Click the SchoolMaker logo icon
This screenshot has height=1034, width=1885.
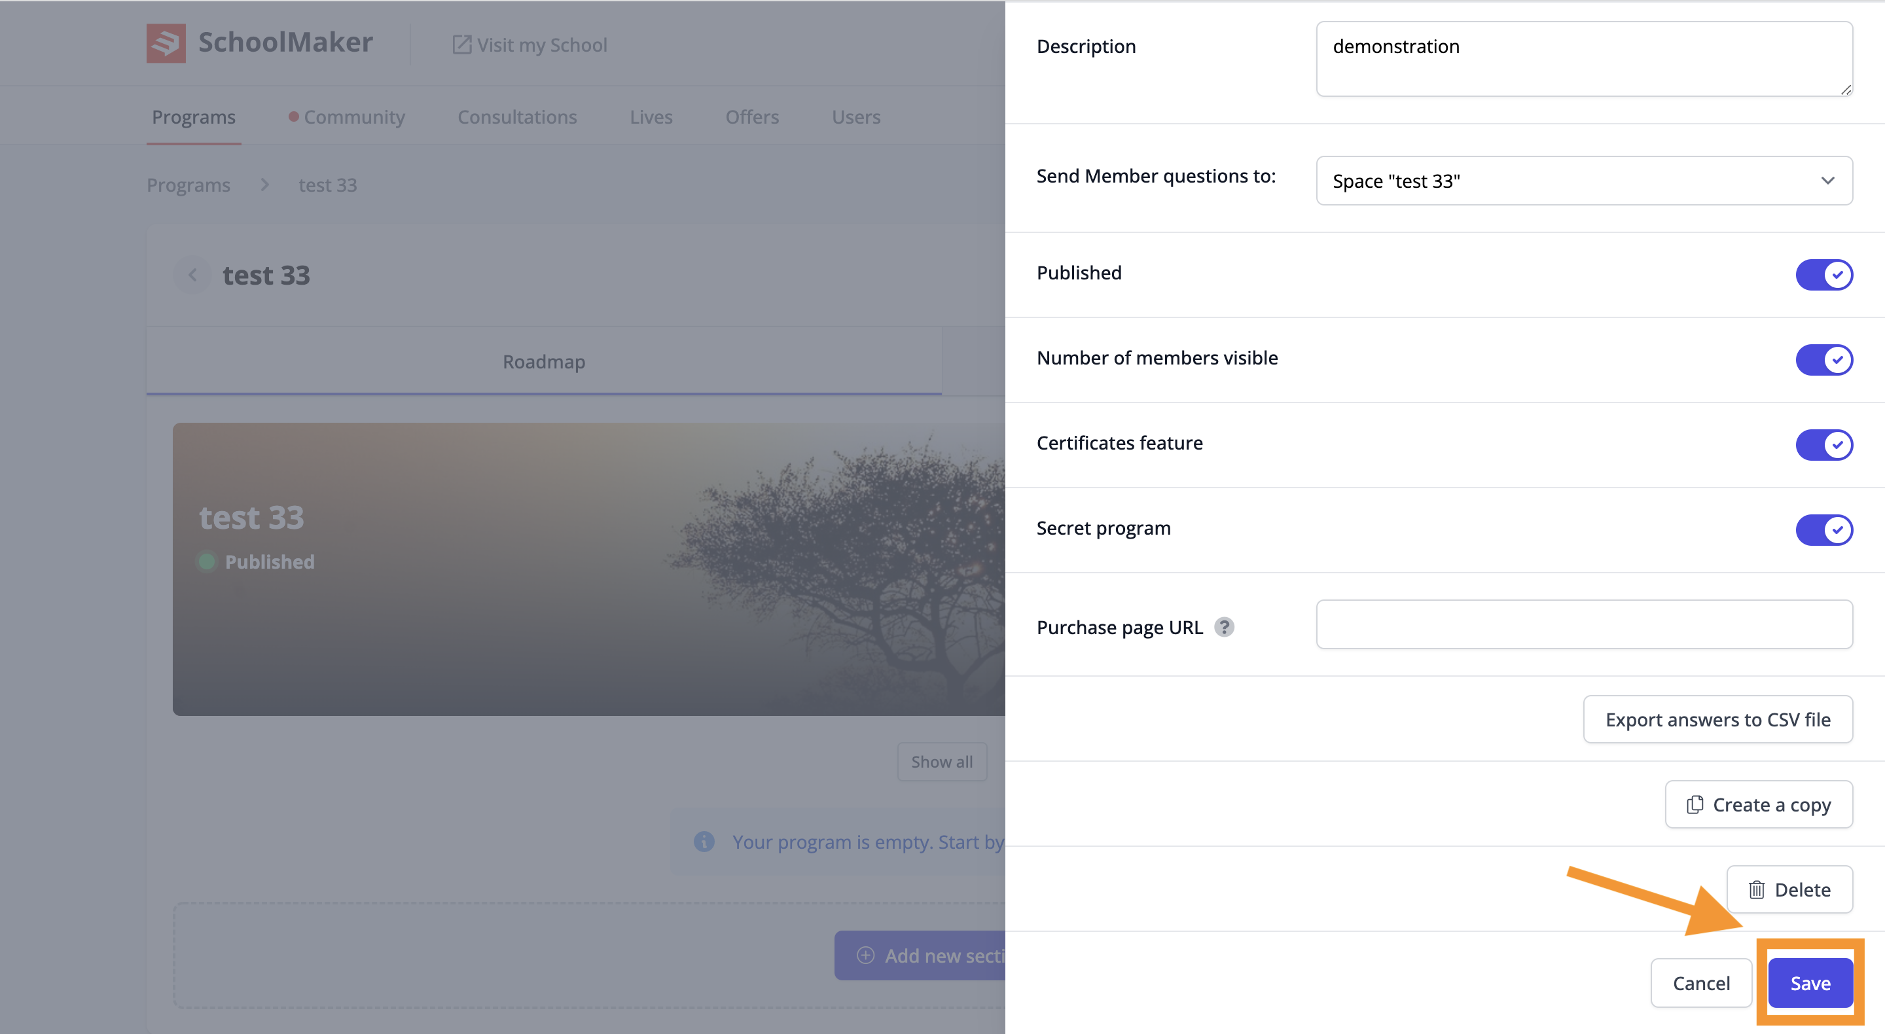[x=166, y=43]
